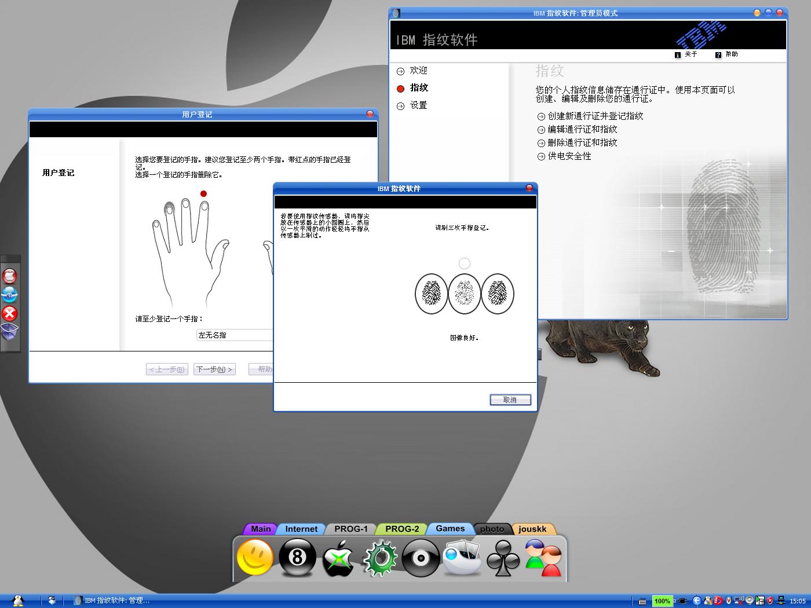Switch to the Internet dock tab
811x608 pixels.
click(301, 529)
